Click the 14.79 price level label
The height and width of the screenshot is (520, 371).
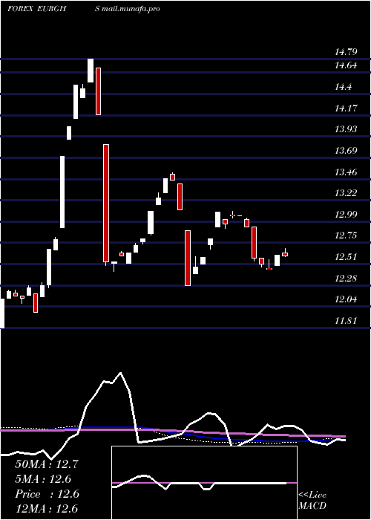pos(346,52)
